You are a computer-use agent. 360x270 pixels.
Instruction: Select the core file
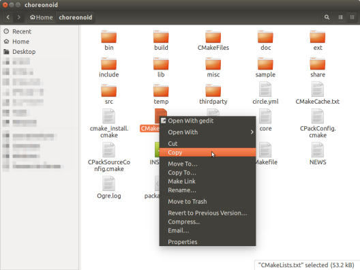click(x=266, y=121)
